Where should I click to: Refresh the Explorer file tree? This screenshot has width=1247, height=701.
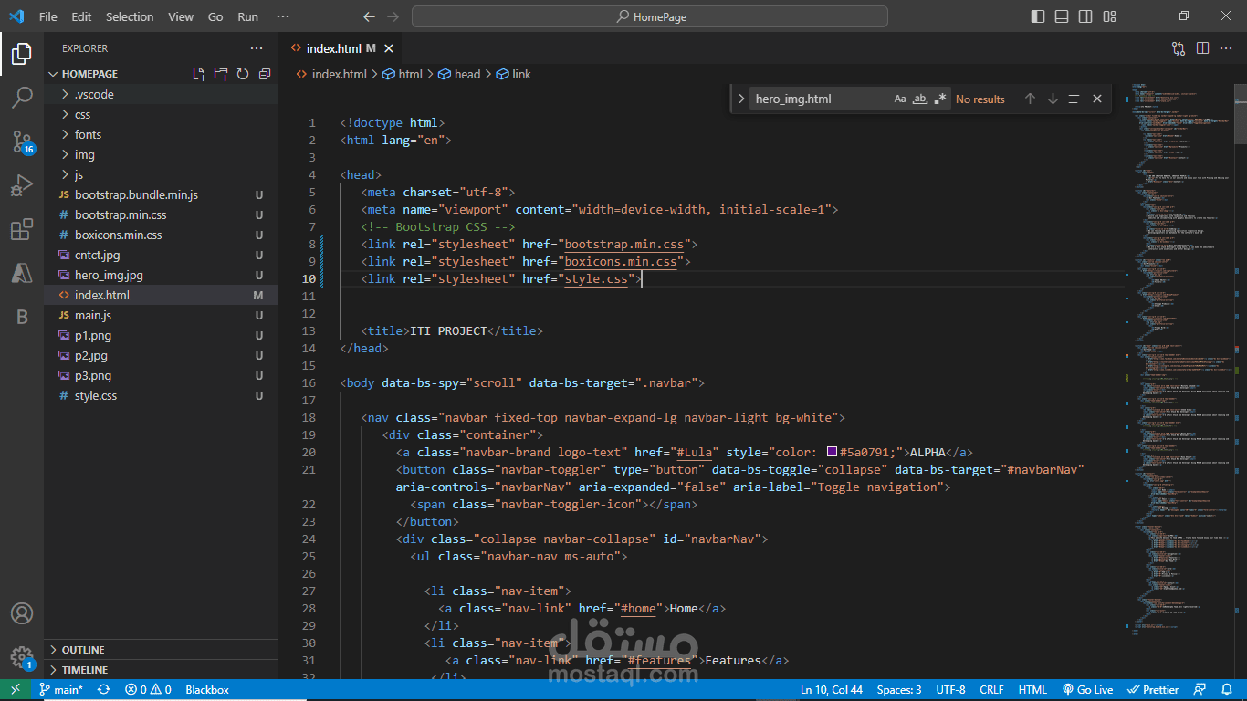(243, 74)
